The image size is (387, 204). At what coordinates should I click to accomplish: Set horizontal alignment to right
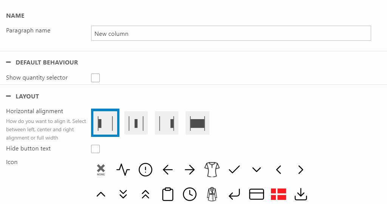pyautogui.click(x=167, y=123)
